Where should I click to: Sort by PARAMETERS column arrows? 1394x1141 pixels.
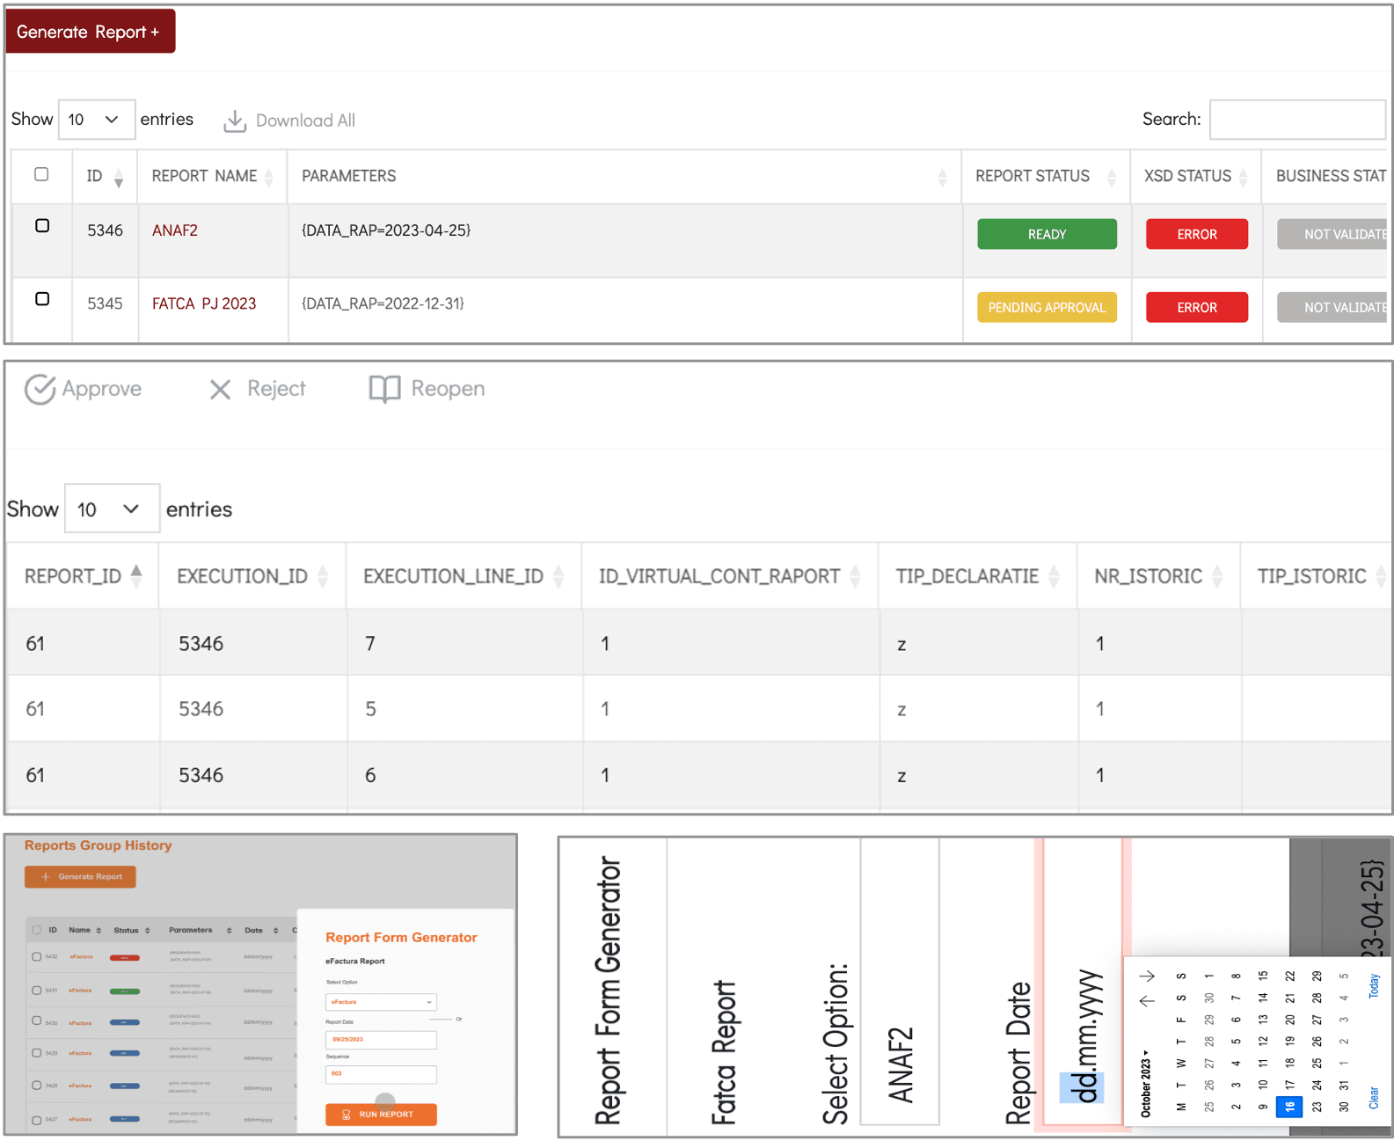tap(942, 177)
